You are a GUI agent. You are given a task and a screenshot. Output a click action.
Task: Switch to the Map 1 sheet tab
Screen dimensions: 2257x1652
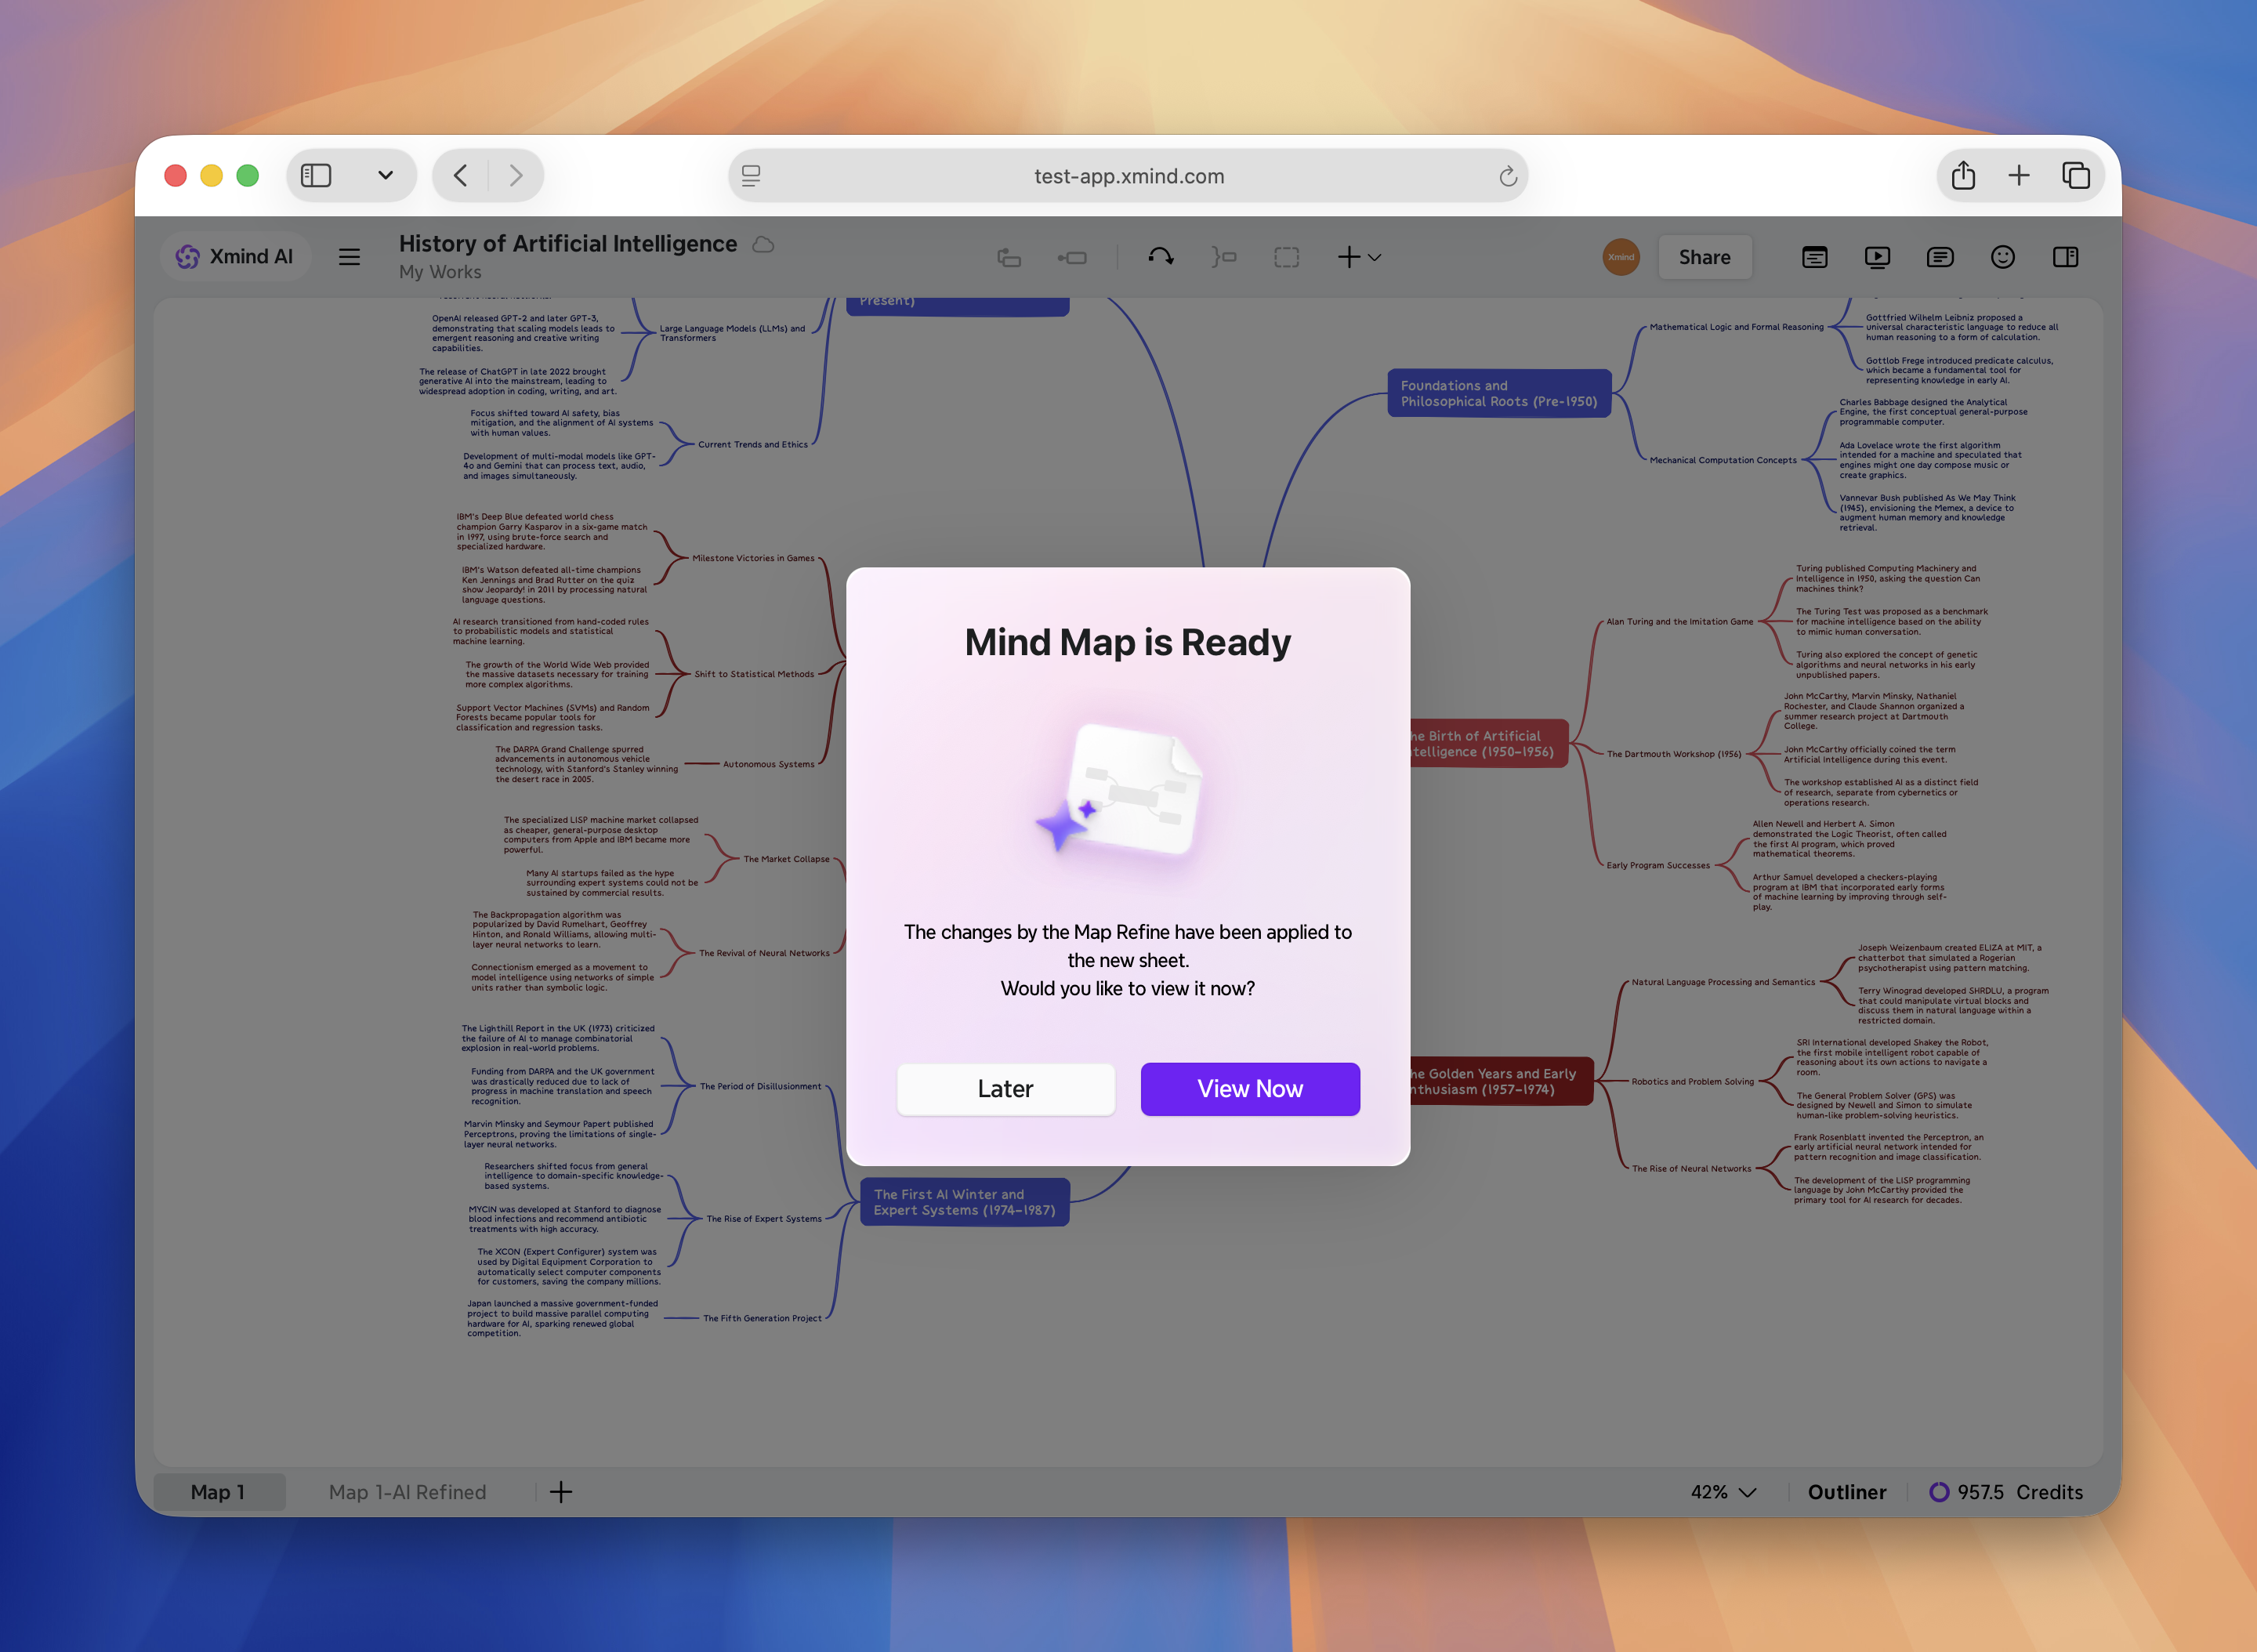(x=218, y=1492)
